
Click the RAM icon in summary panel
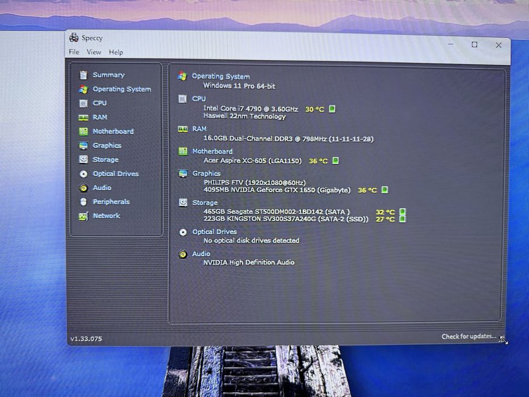[183, 129]
